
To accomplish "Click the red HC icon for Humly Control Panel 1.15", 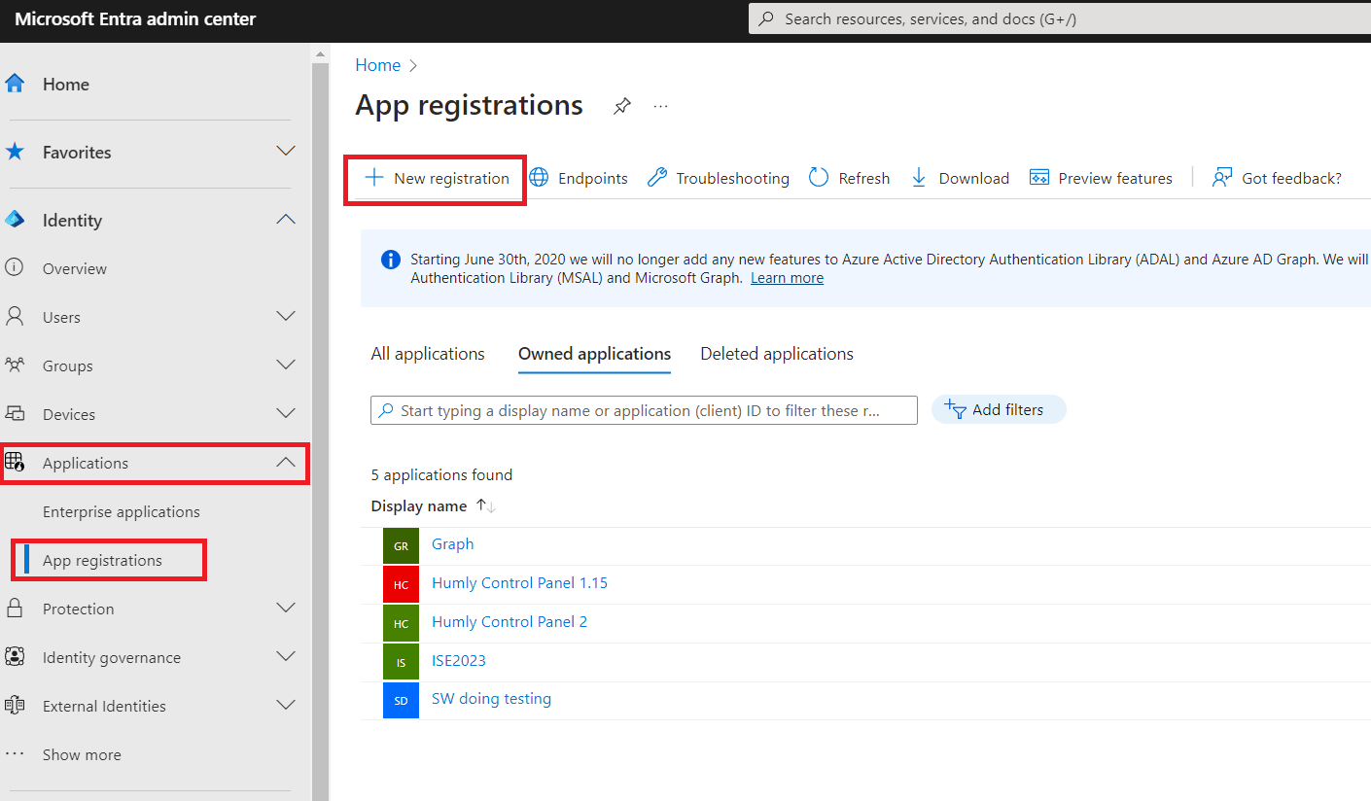I will [x=401, y=584].
